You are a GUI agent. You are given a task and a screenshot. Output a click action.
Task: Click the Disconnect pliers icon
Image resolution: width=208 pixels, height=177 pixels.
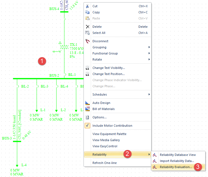(x=87, y=41)
